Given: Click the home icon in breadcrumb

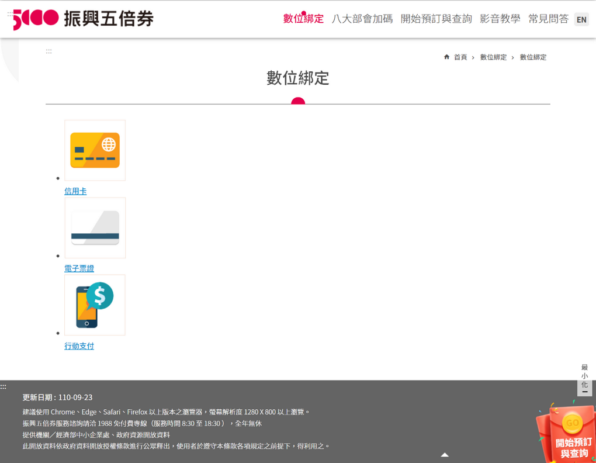Looking at the screenshot, I should (446, 57).
